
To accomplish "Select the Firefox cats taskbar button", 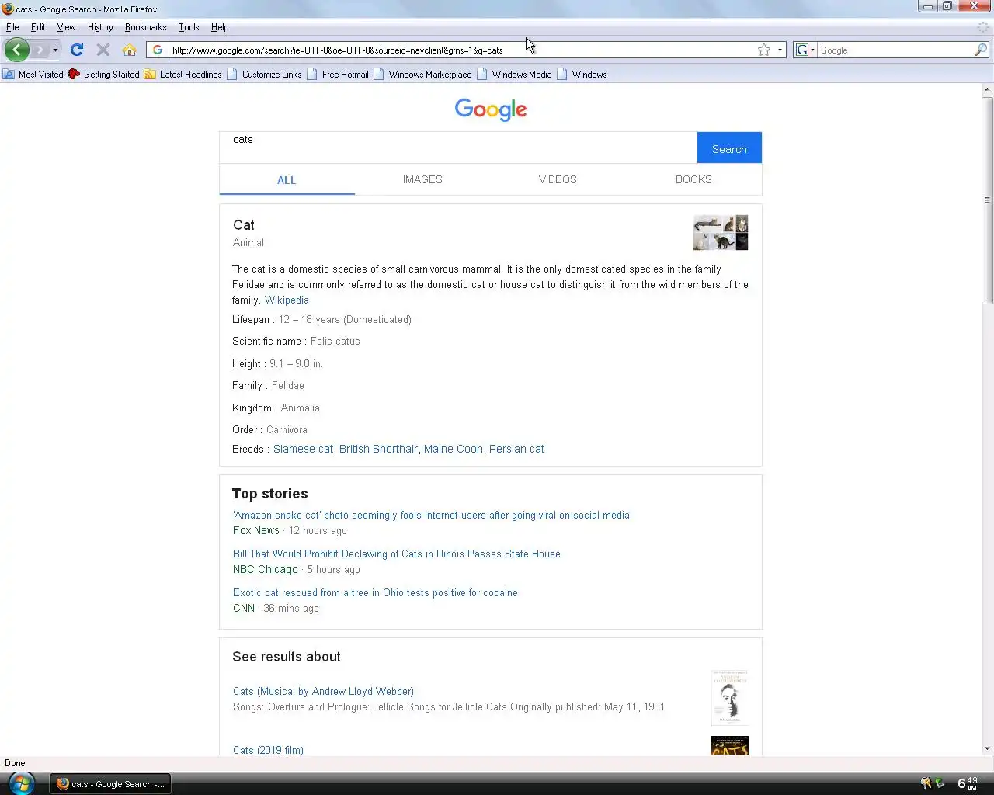I will (110, 783).
